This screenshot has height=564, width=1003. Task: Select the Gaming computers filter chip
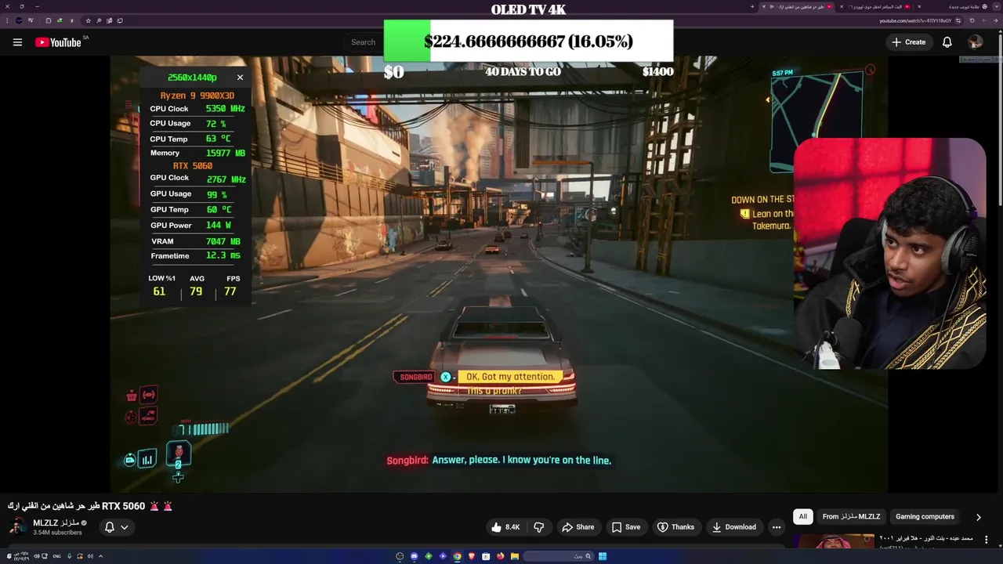pyautogui.click(x=925, y=517)
